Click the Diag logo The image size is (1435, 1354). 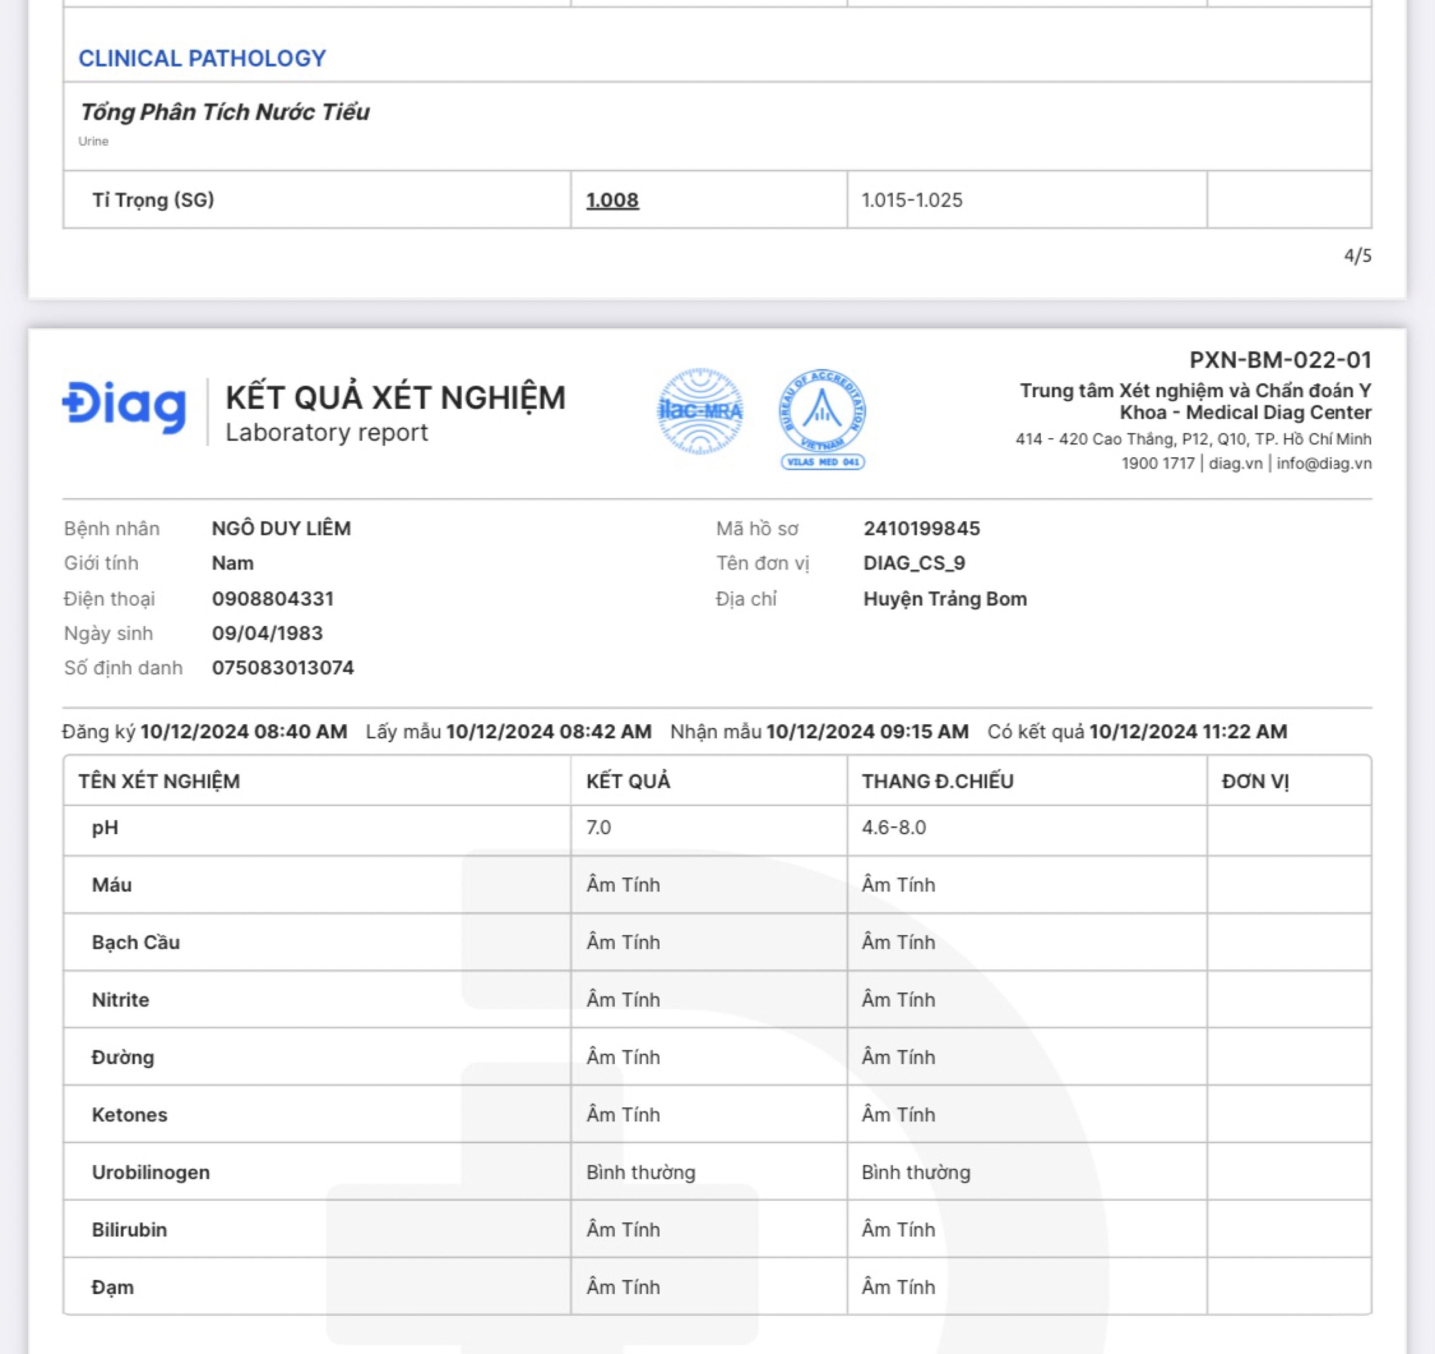(x=124, y=406)
